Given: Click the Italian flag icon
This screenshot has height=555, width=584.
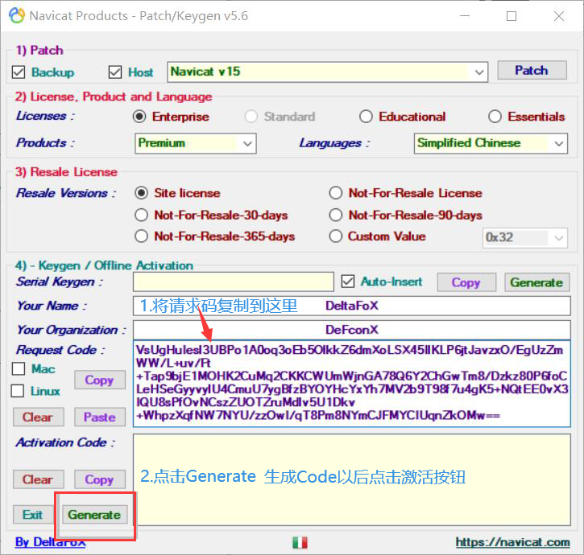Looking at the screenshot, I should (300, 542).
